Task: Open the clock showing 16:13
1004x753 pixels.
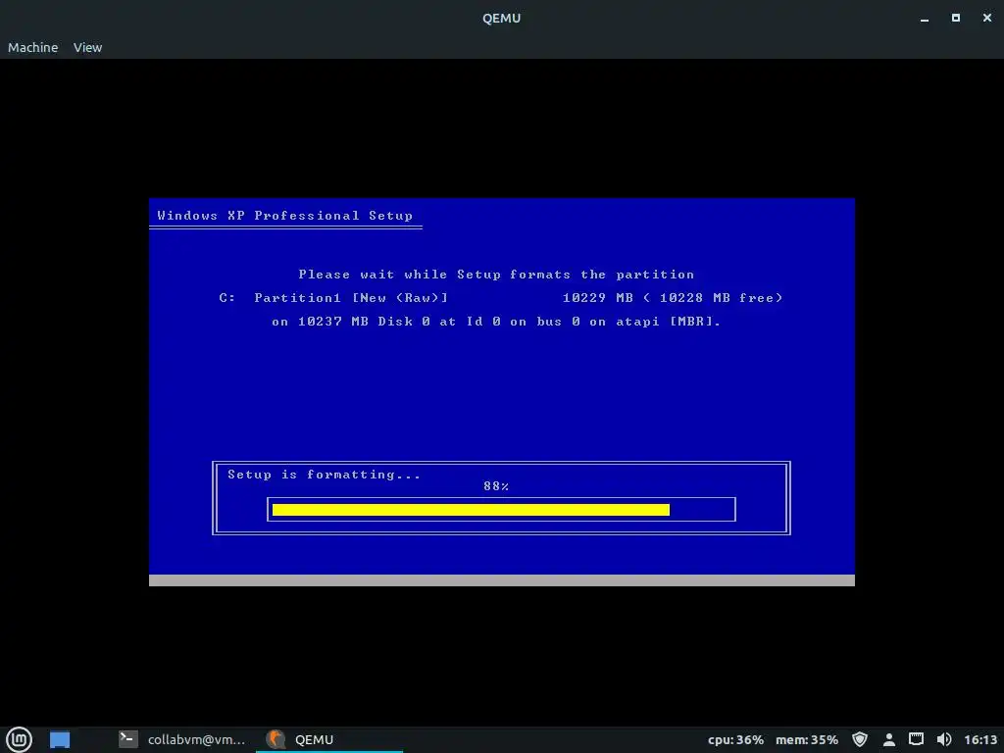Action: pyautogui.click(x=980, y=740)
